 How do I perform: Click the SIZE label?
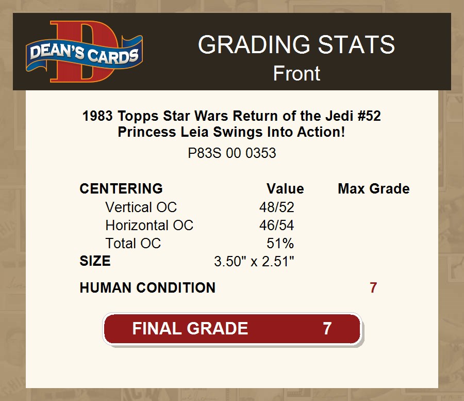[x=95, y=261]
